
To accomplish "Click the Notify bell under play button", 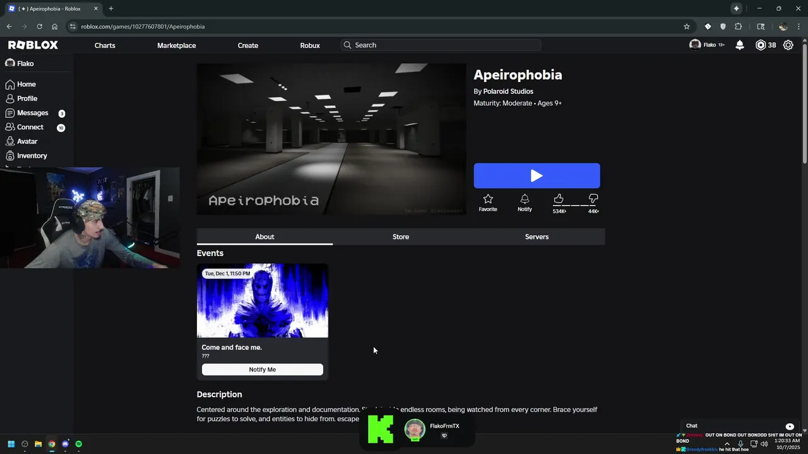I will coord(525,202).
